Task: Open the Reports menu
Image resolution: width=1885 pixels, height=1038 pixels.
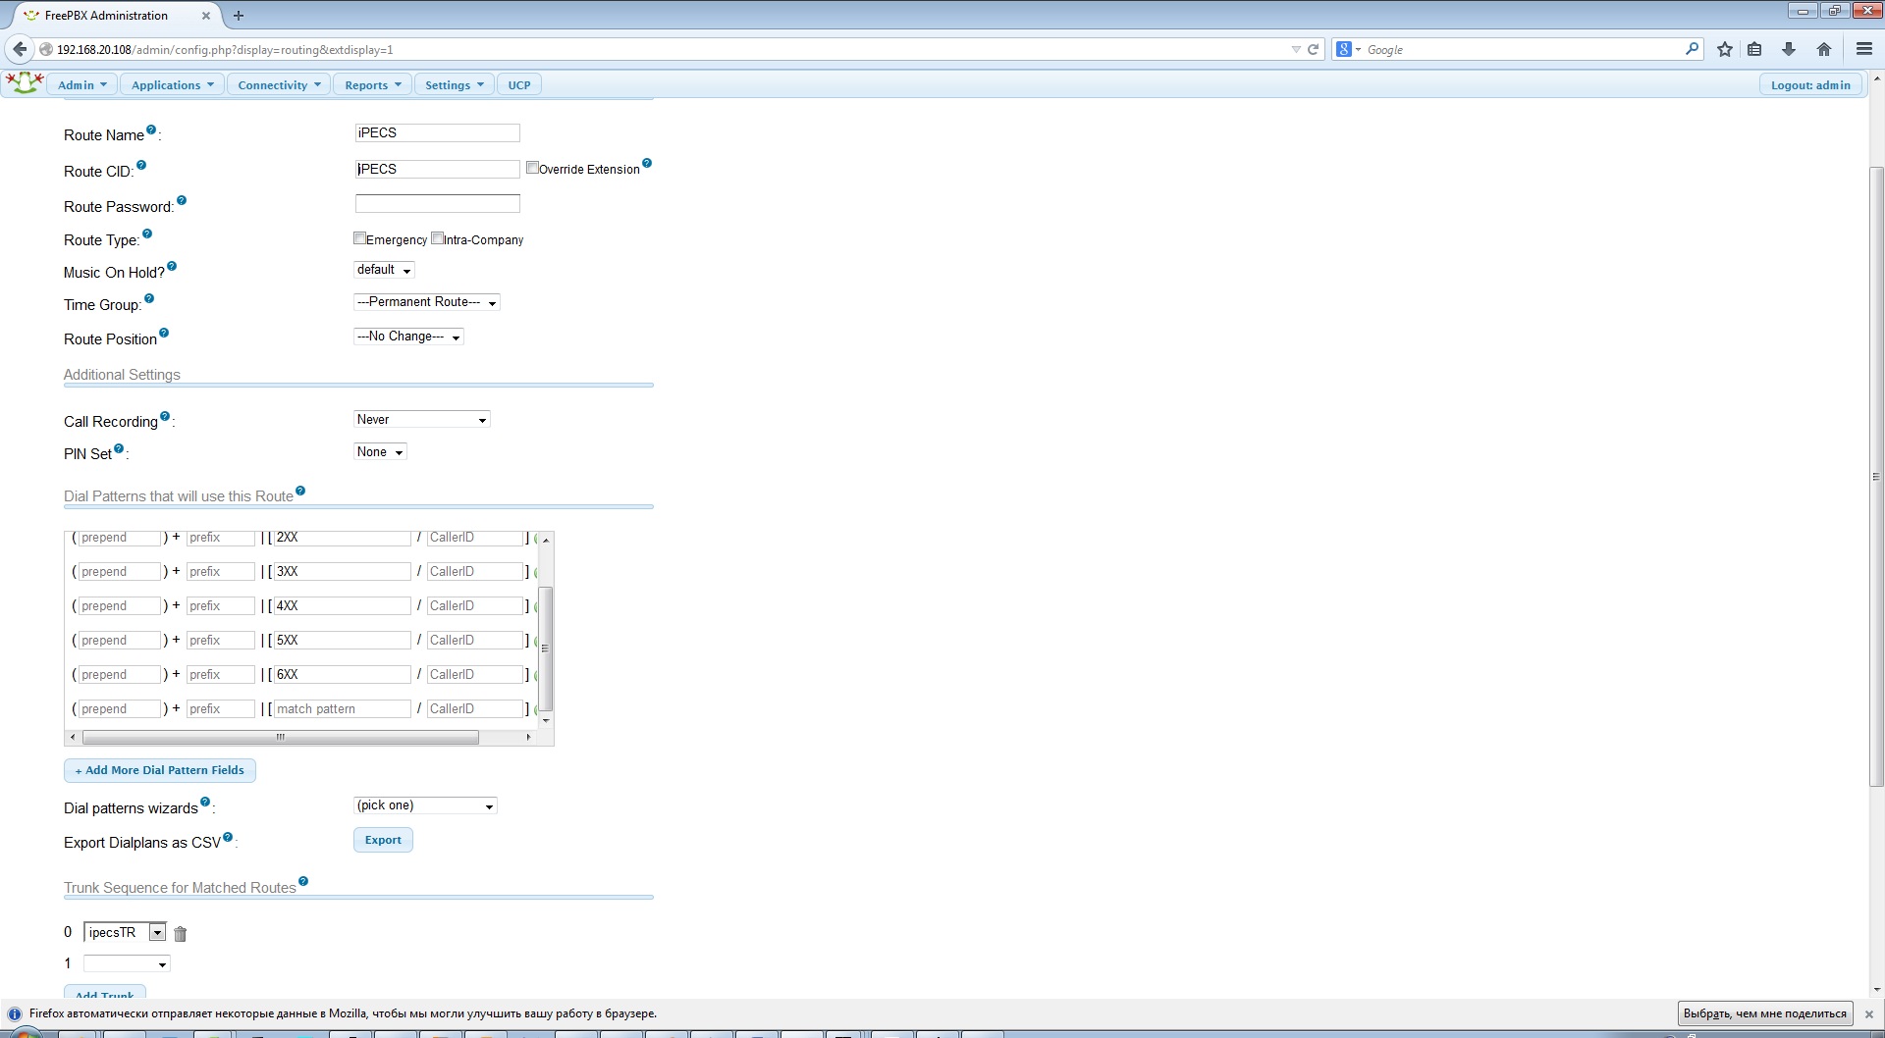Action: pos(372,85)
